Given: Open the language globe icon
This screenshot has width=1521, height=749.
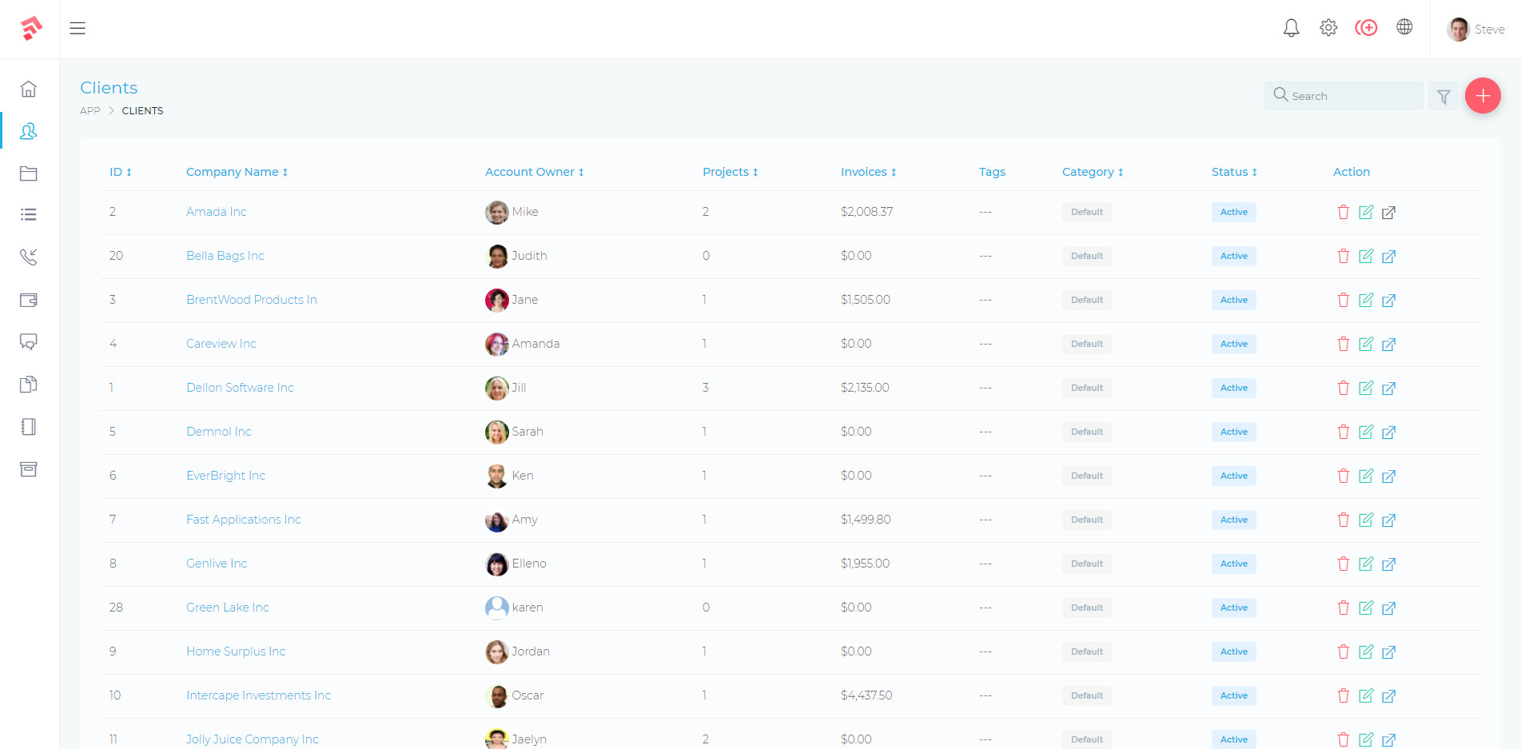Looking at the screenshot, I should (x=1404, y=26).
